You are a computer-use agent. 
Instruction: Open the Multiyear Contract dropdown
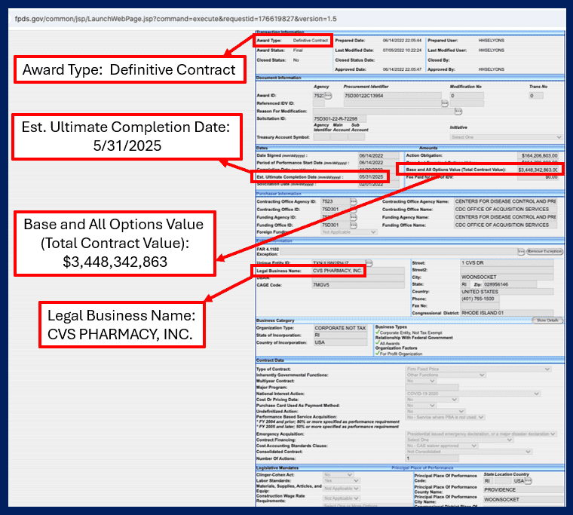coord(421,381)
